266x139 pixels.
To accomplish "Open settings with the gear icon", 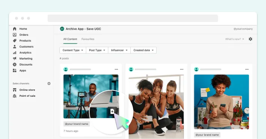I will (x=250, y=39).
